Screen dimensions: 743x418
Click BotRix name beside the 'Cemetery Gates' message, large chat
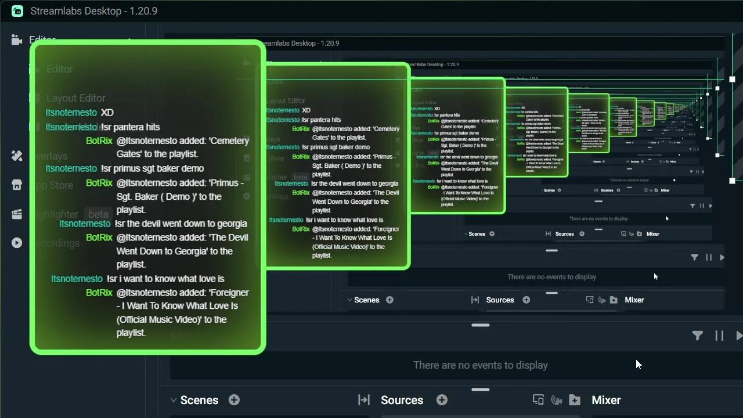pyautogui.click(x=99, y=140)
